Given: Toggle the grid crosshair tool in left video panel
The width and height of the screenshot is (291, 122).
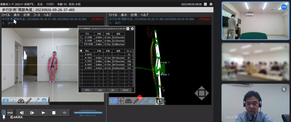Looking at the screenshot, I should tap(13, 101).
